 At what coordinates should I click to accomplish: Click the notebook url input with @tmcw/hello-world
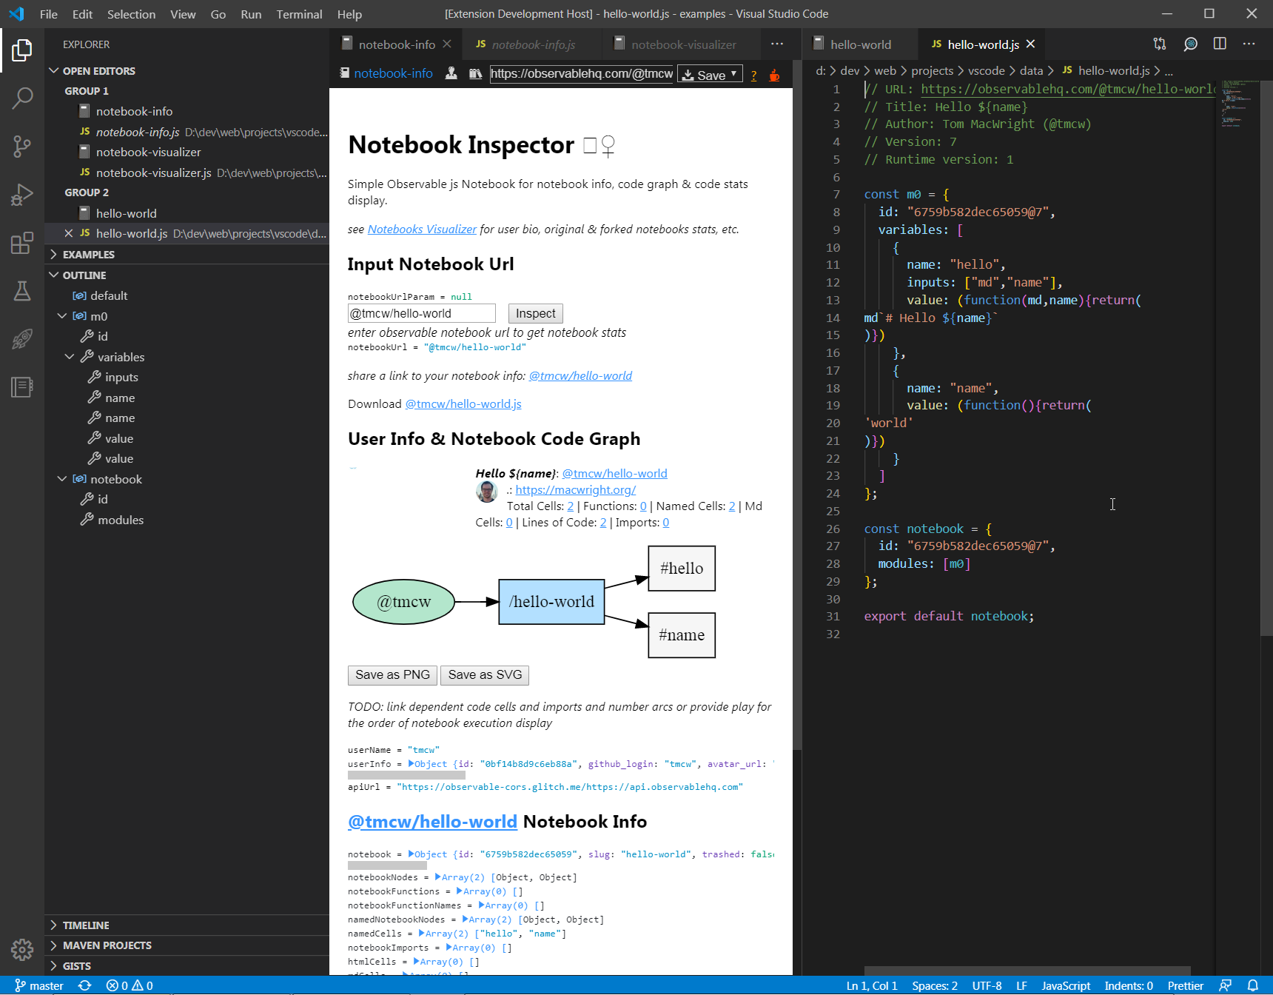click(x=422, y=313)
